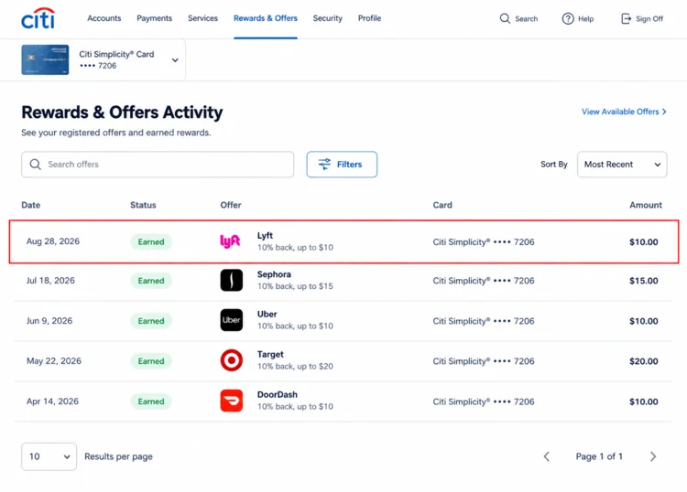Screen dimensions: 687x492
Task: Expand the Citi Simplicity card selector chevron
Action: [175, 60]
